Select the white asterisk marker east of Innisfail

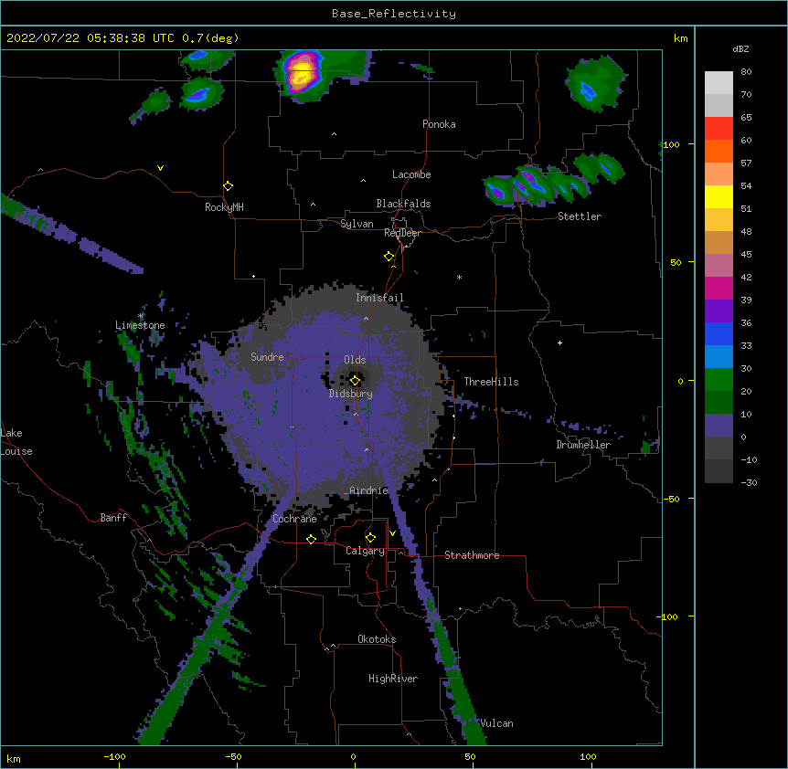tap(459, 277)
